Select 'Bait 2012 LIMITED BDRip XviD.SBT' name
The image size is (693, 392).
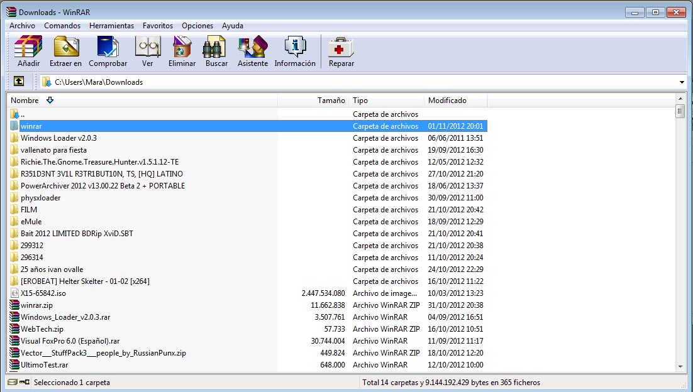coord(77,234)
